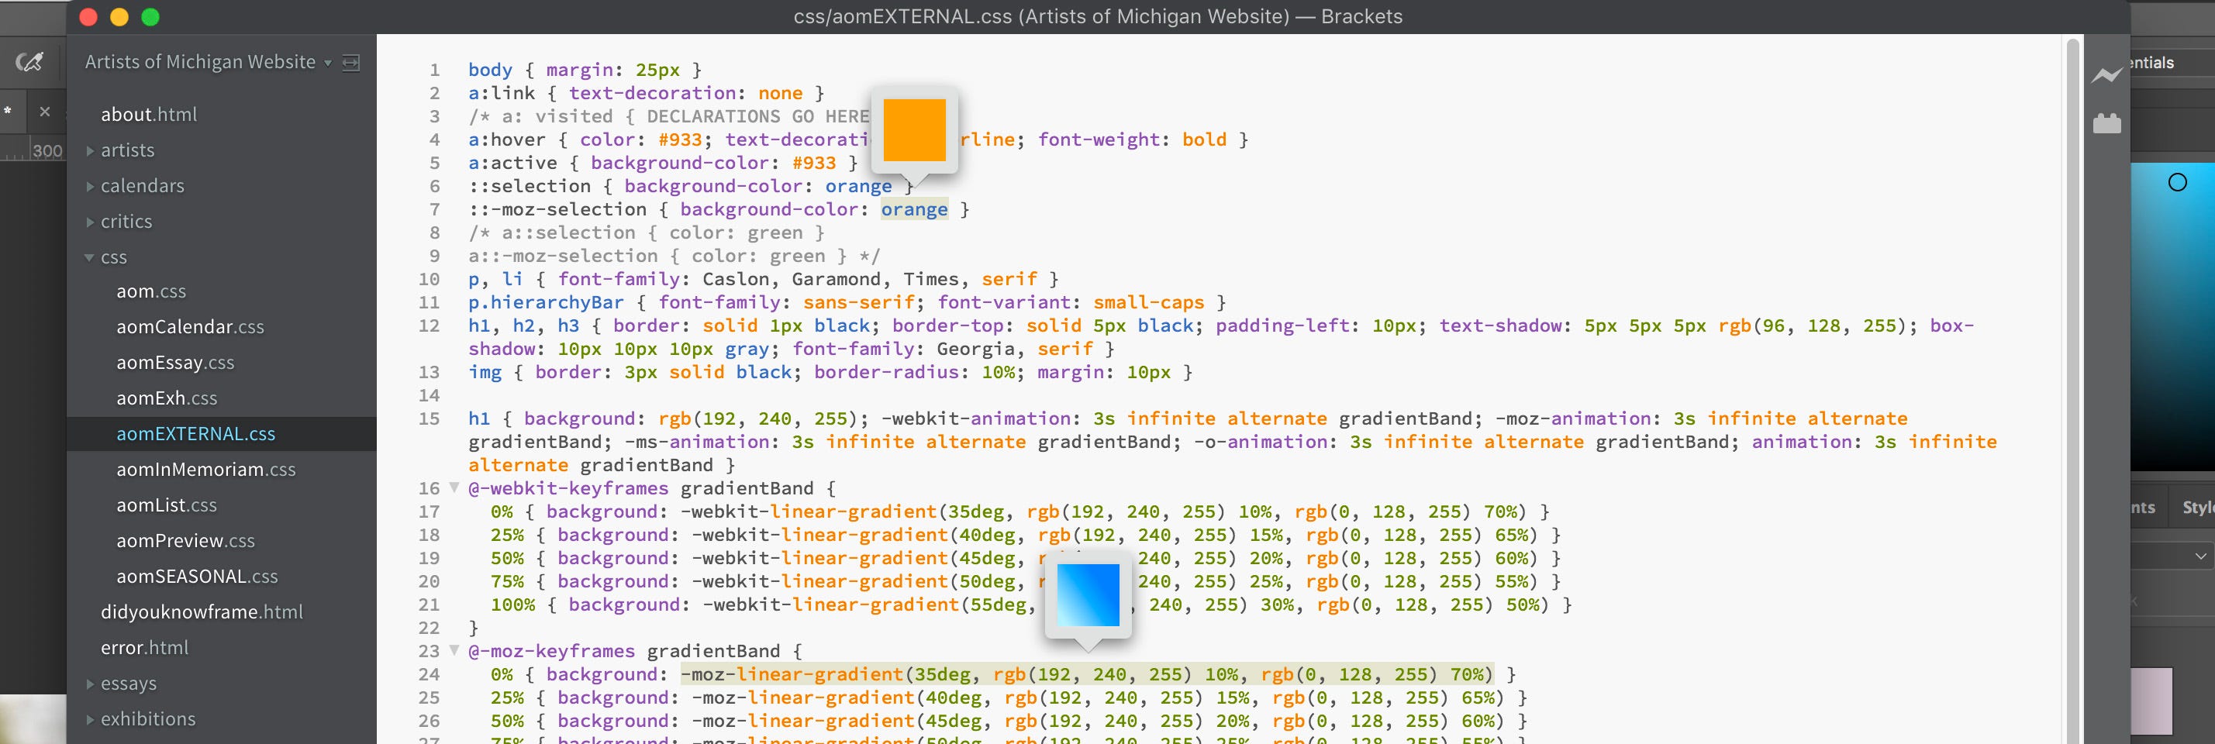Click the split view icon in sidebar
The image size is (2215, 744).
tap(351, 63)
